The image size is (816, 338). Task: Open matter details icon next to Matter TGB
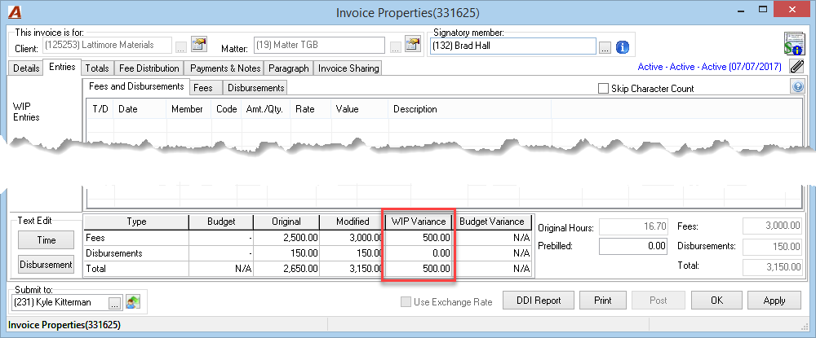[413, 45]
